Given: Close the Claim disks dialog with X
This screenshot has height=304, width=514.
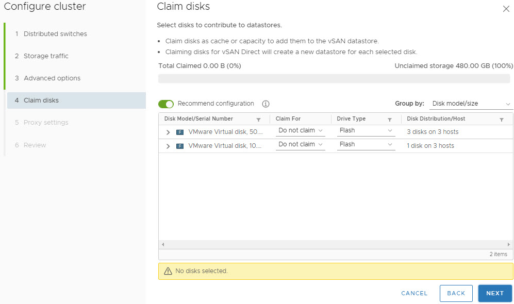Looking at the screenshot, I should click(506, 9).
